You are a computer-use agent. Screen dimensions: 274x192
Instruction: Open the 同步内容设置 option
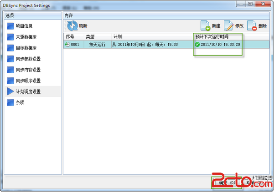[28, 70]
